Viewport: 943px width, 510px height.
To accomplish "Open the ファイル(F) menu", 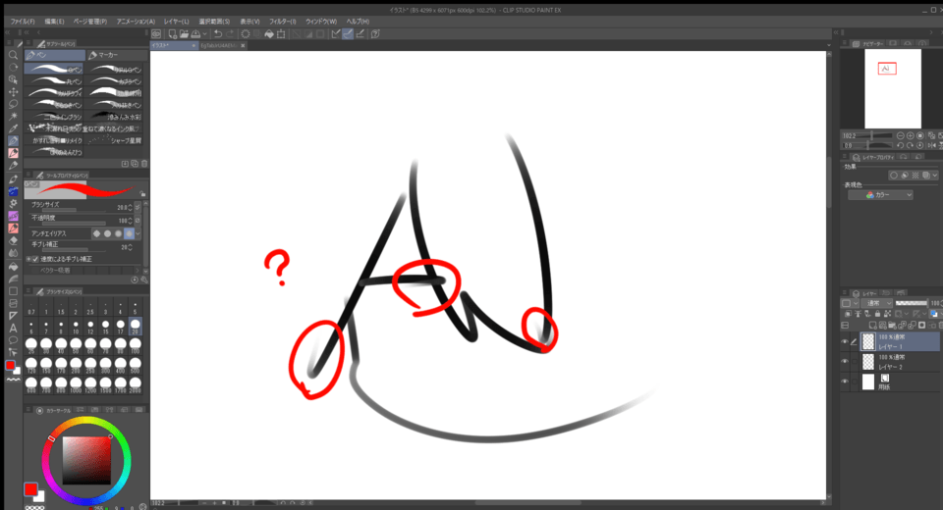I will 23,21.
